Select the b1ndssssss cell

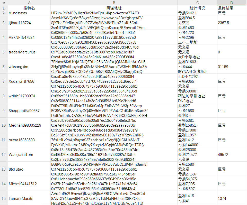[x=29, y=13]
